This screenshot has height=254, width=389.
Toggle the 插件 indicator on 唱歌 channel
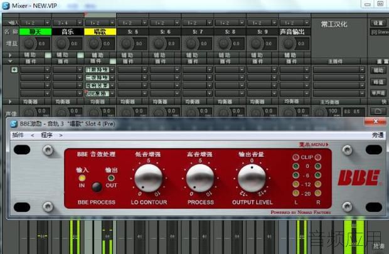(113, 61)
